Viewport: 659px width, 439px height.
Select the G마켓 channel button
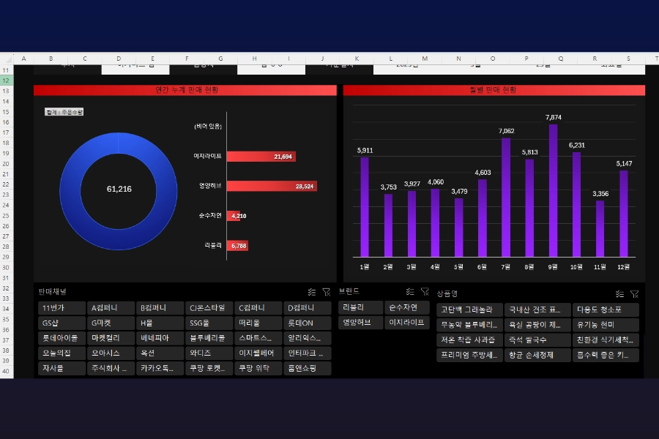click(111, 323)
